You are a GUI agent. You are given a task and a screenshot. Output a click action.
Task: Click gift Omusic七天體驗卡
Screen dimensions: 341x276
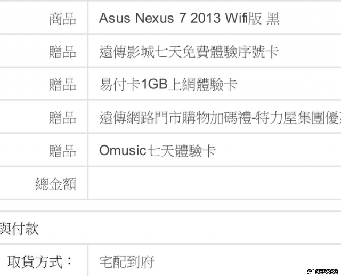coord(158,150)
